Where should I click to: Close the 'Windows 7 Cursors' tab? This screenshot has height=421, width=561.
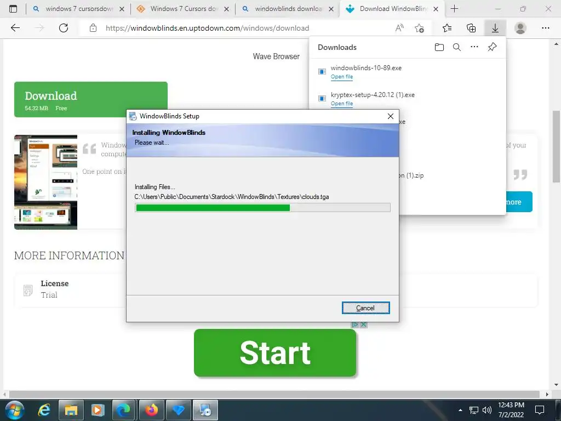tap(226, 9)
